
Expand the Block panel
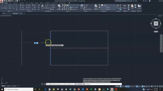tap(86, 11)
